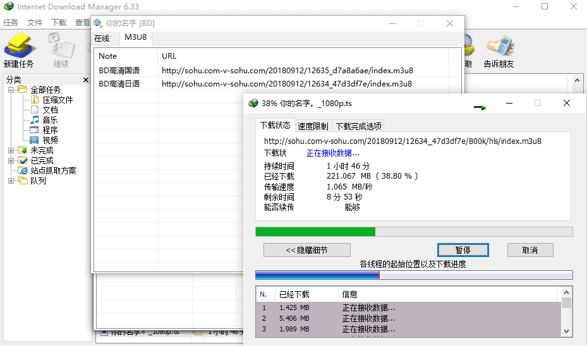Click the blue thread progress bar
Screen dimensions: 587x346
414,275
